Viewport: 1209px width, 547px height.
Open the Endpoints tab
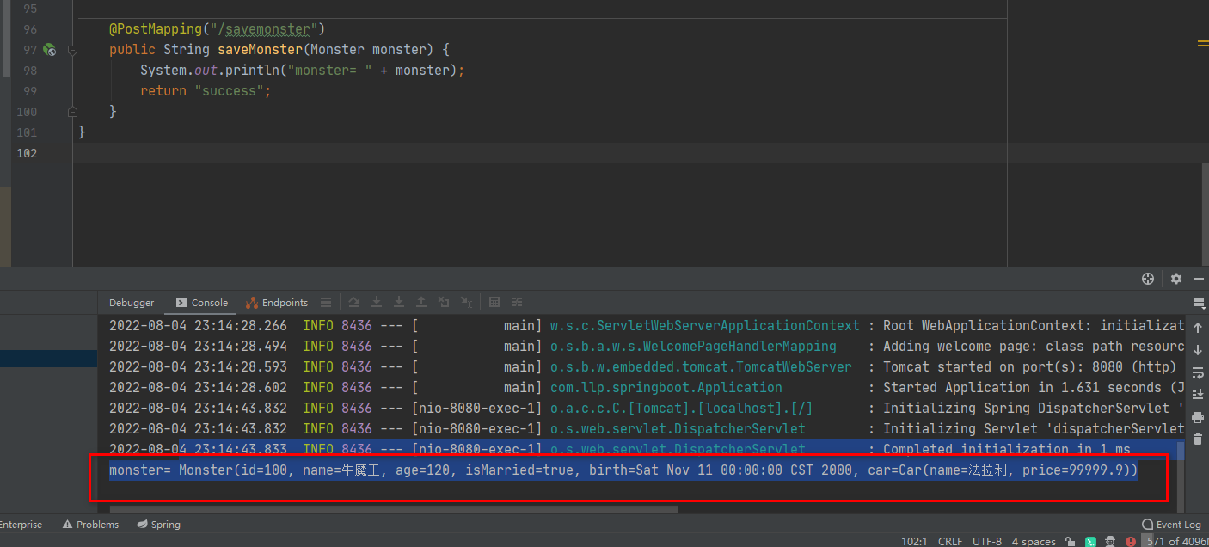(277, 303)
